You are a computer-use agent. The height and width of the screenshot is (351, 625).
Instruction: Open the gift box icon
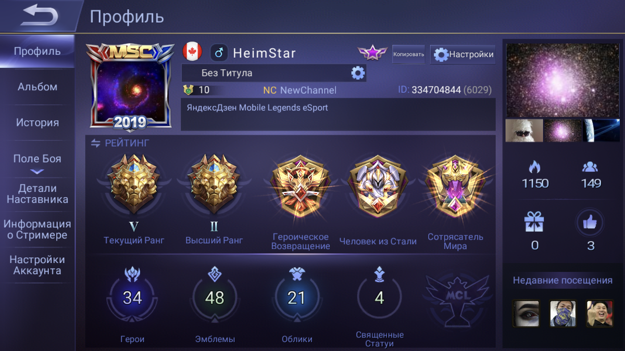pos(534,223)
